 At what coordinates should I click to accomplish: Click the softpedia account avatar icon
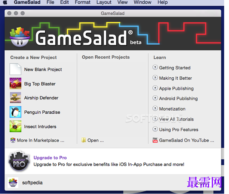click(13, 182)
